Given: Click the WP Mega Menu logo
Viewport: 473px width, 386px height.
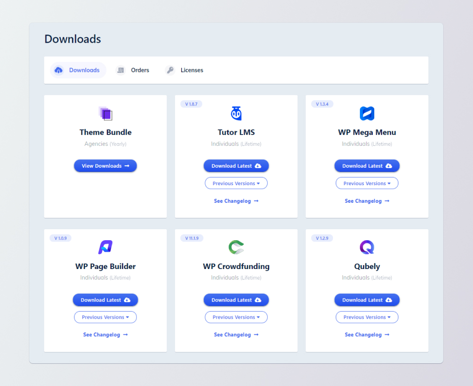Looking at the screenshot, I should coord(367,114).
